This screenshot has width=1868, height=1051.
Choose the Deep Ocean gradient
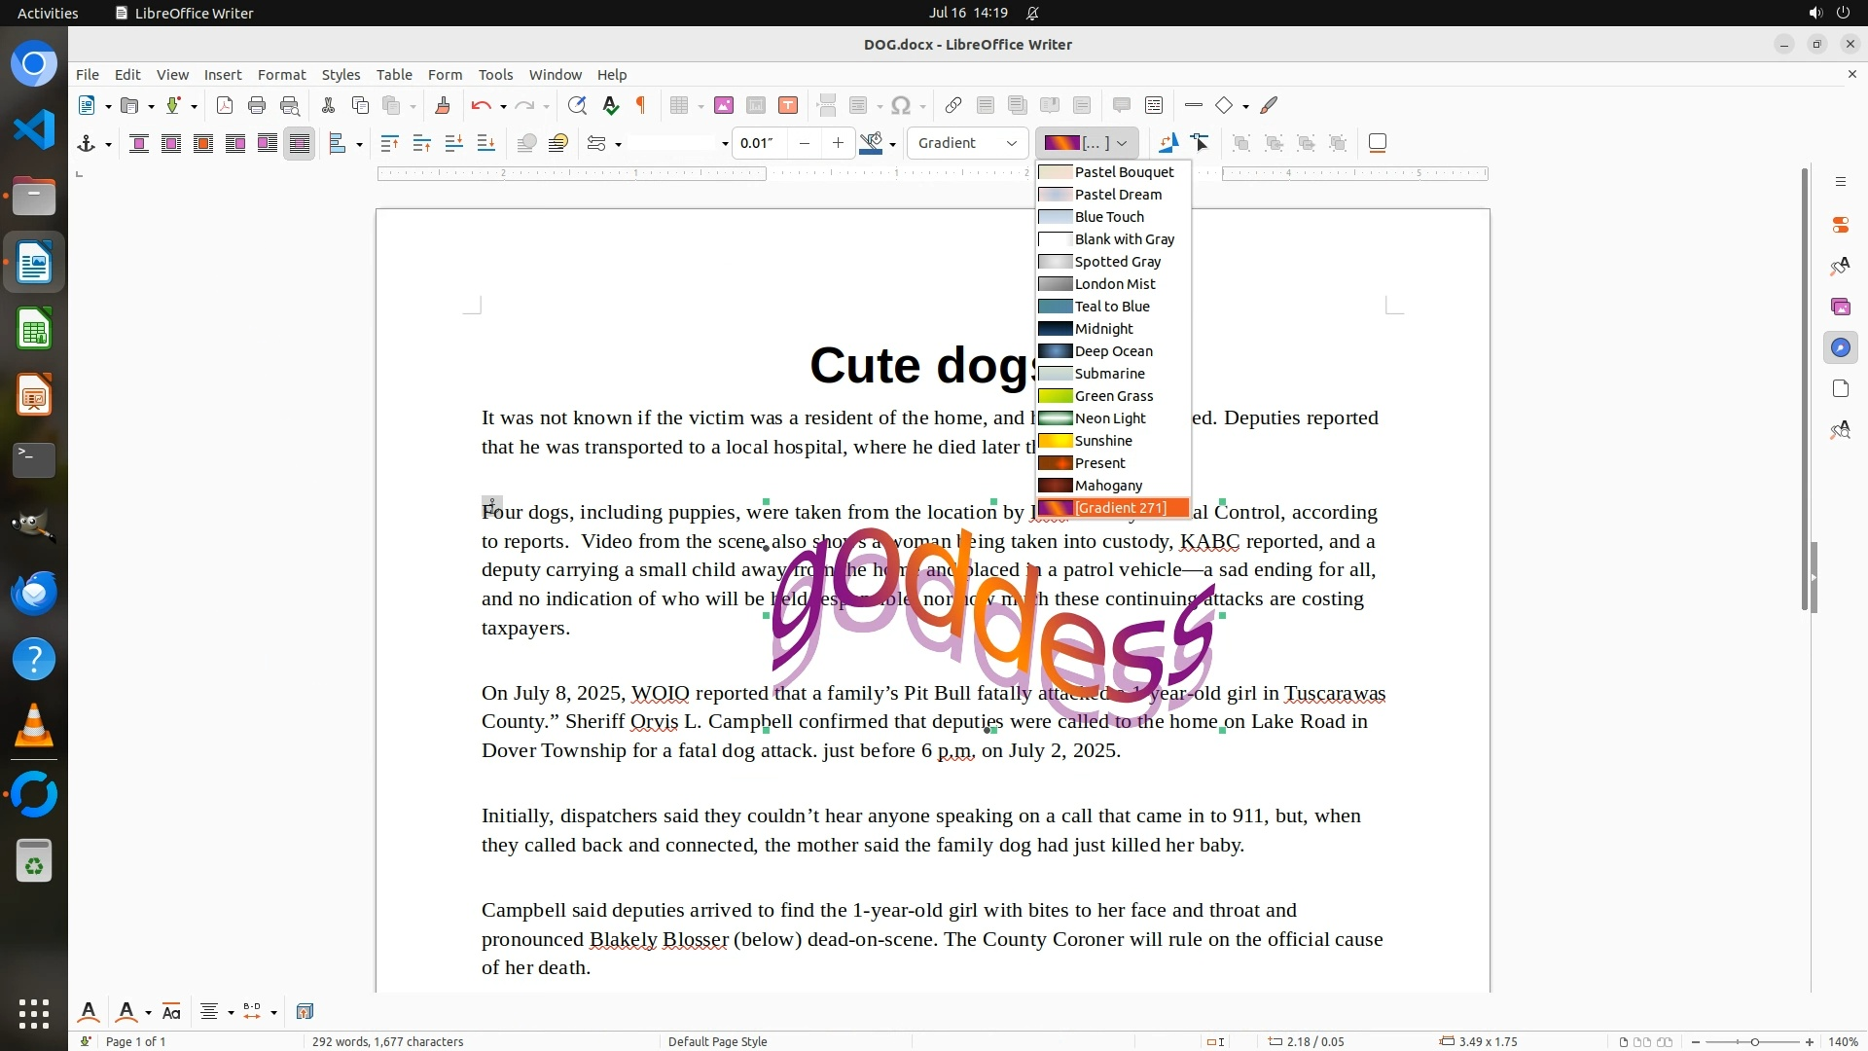[1113, 351]
